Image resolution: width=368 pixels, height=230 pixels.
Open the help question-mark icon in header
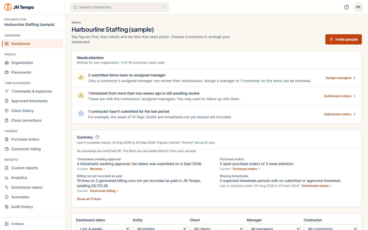click(347, 7)
